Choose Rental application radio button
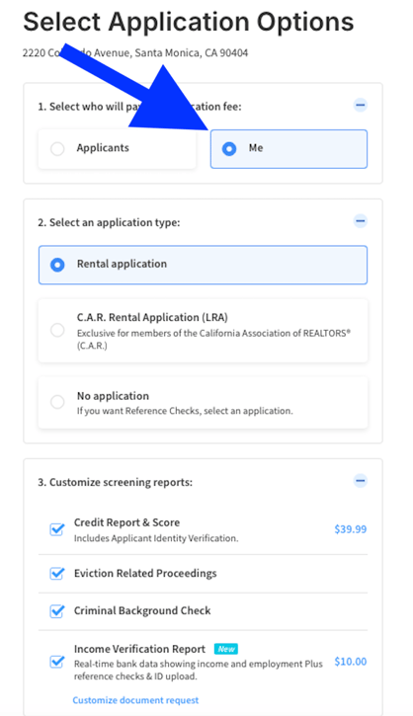413x716 pixels. click(x=57, y=265)
